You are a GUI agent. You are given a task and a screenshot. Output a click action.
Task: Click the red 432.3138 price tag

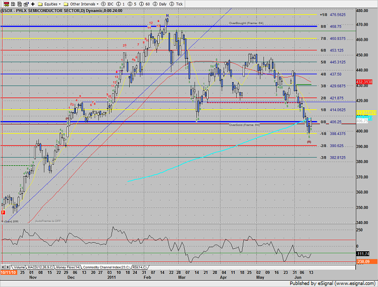(x=364, y=82)
